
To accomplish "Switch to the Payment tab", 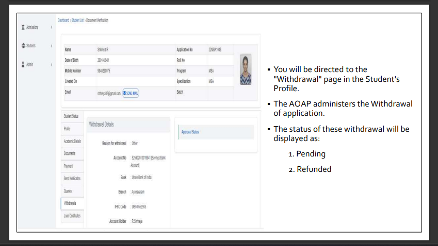I will (x=68, y=166).
